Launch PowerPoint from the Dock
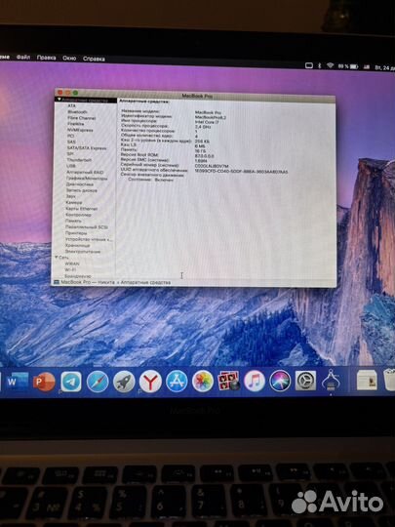This screenshot has width=395, height=527. click(44, 382)
